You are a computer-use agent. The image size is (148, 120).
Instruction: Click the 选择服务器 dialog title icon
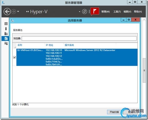pyautogui.click(x=12, y=20)
